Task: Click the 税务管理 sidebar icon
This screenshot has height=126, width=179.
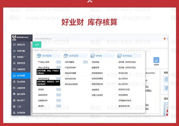Action: point(14,94)
